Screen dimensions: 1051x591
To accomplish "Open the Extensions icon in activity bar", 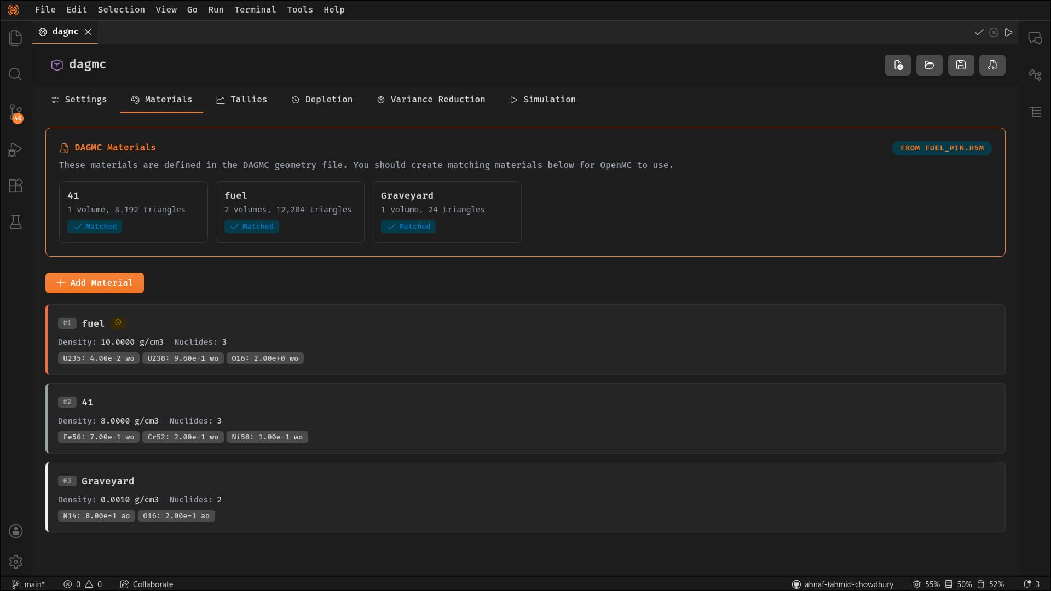I will [x=15, y=186].
